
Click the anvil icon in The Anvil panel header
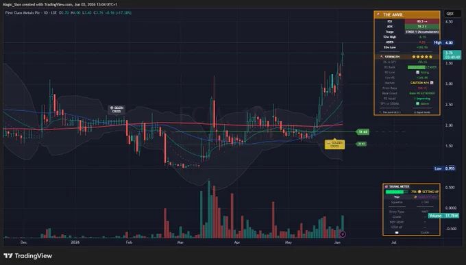[x=378, y=14]
